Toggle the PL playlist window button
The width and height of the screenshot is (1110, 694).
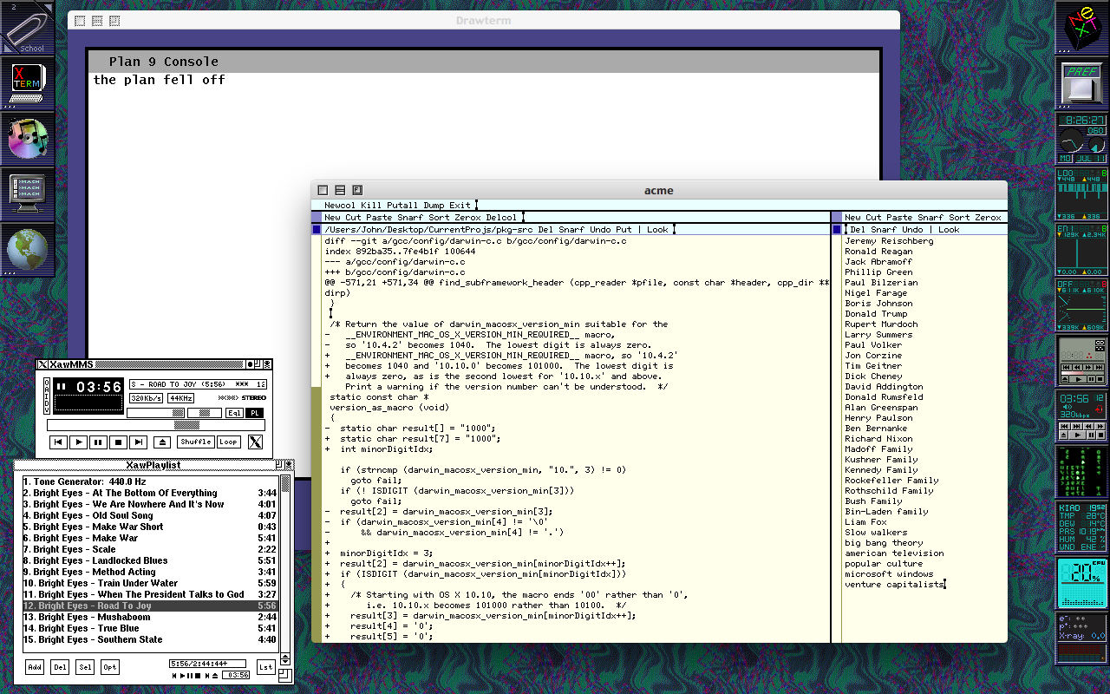(x=255, y=413)
